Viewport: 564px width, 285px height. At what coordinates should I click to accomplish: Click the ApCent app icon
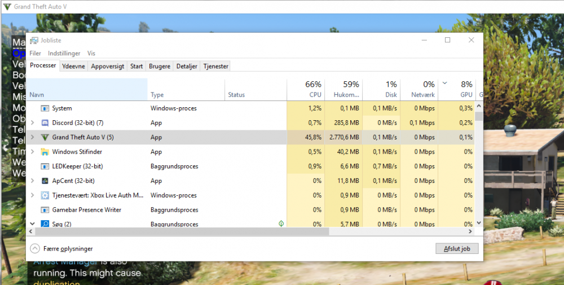point(45,181)
